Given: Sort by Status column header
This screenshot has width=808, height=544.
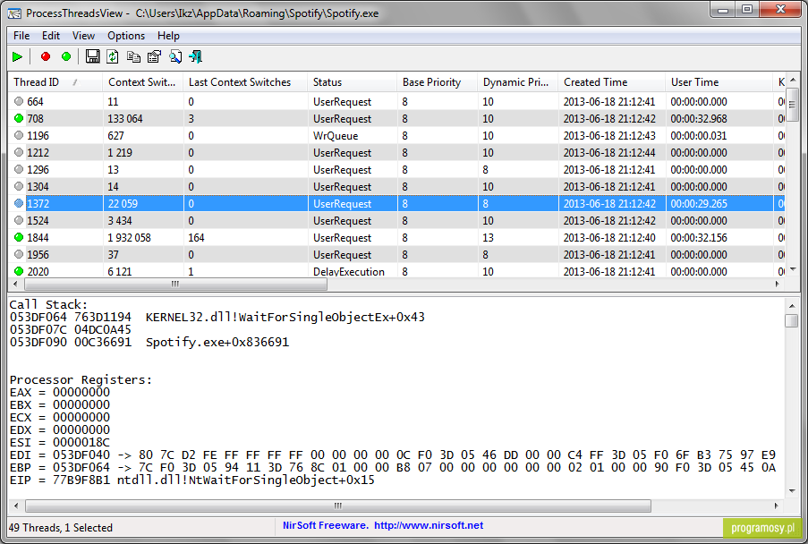Looking at the screenshot, I should (x=353, y=82).
